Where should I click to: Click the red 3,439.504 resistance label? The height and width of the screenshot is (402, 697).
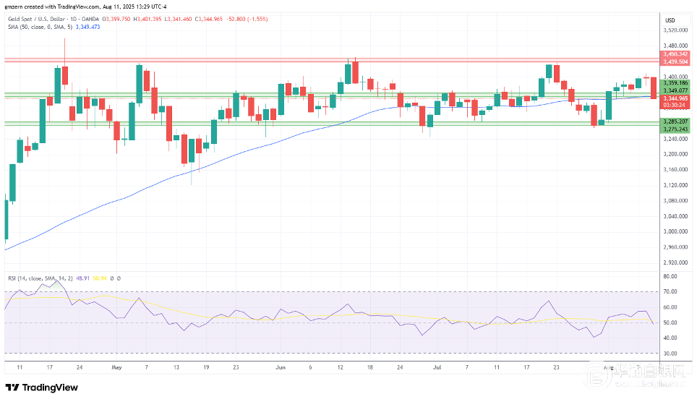(x=675, y=61)
